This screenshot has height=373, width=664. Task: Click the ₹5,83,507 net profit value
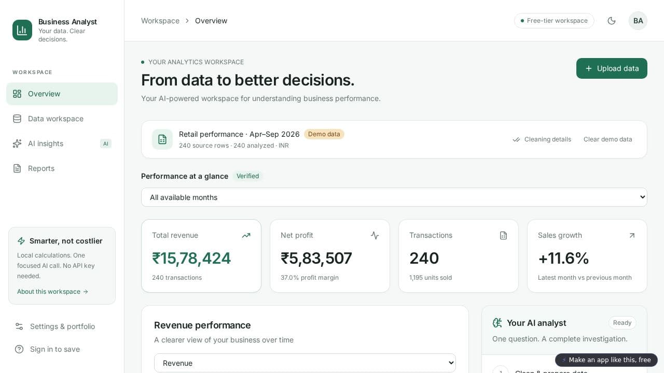pyautogui.click(x=316, y=258)
